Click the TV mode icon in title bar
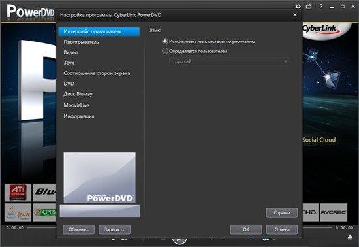The width and height of the screenshot is (359, 247). click(x=309, y=7)
